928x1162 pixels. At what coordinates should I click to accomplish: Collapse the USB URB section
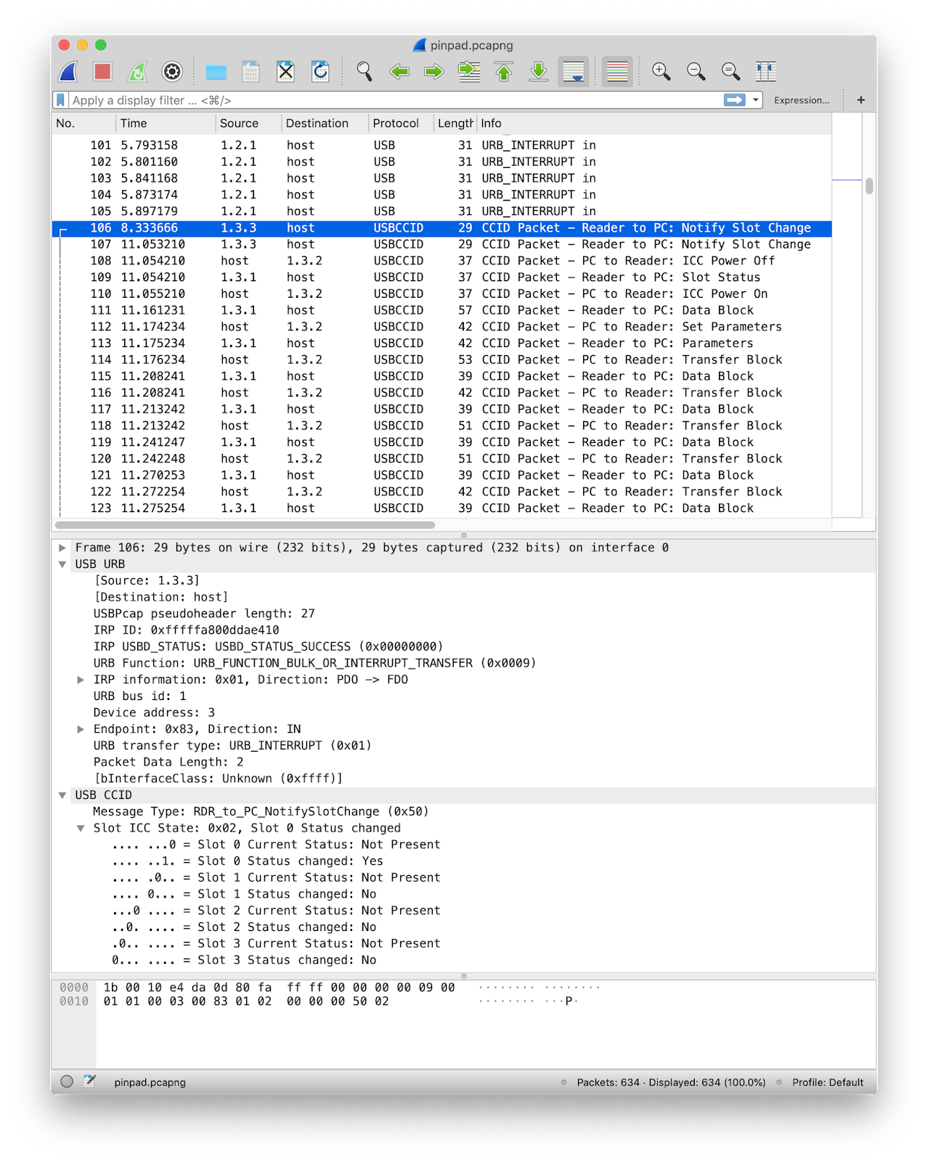coord(62,564)
